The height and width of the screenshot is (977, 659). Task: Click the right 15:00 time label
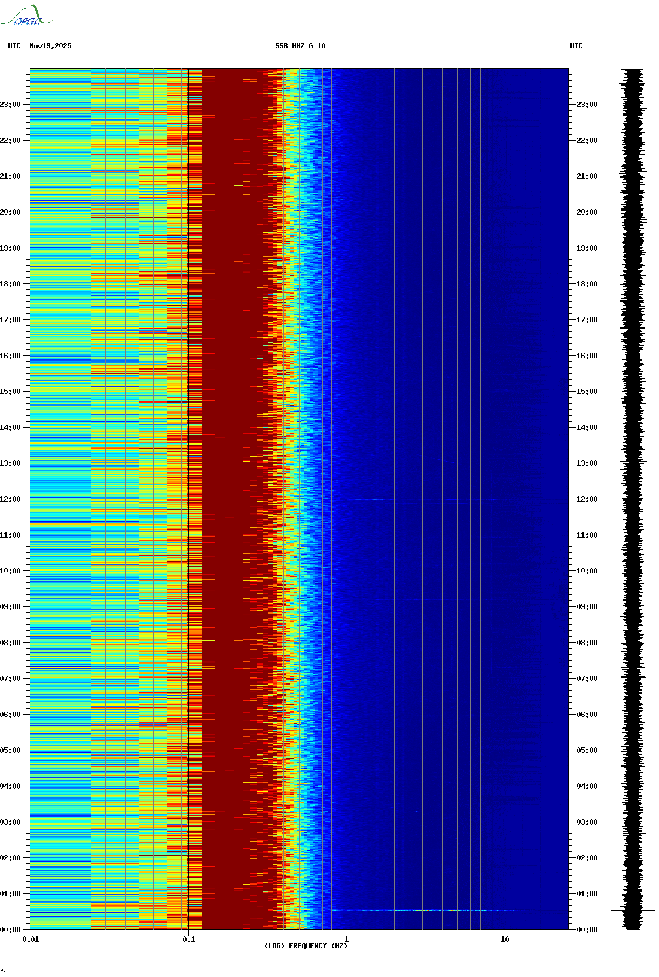(587, 392)
